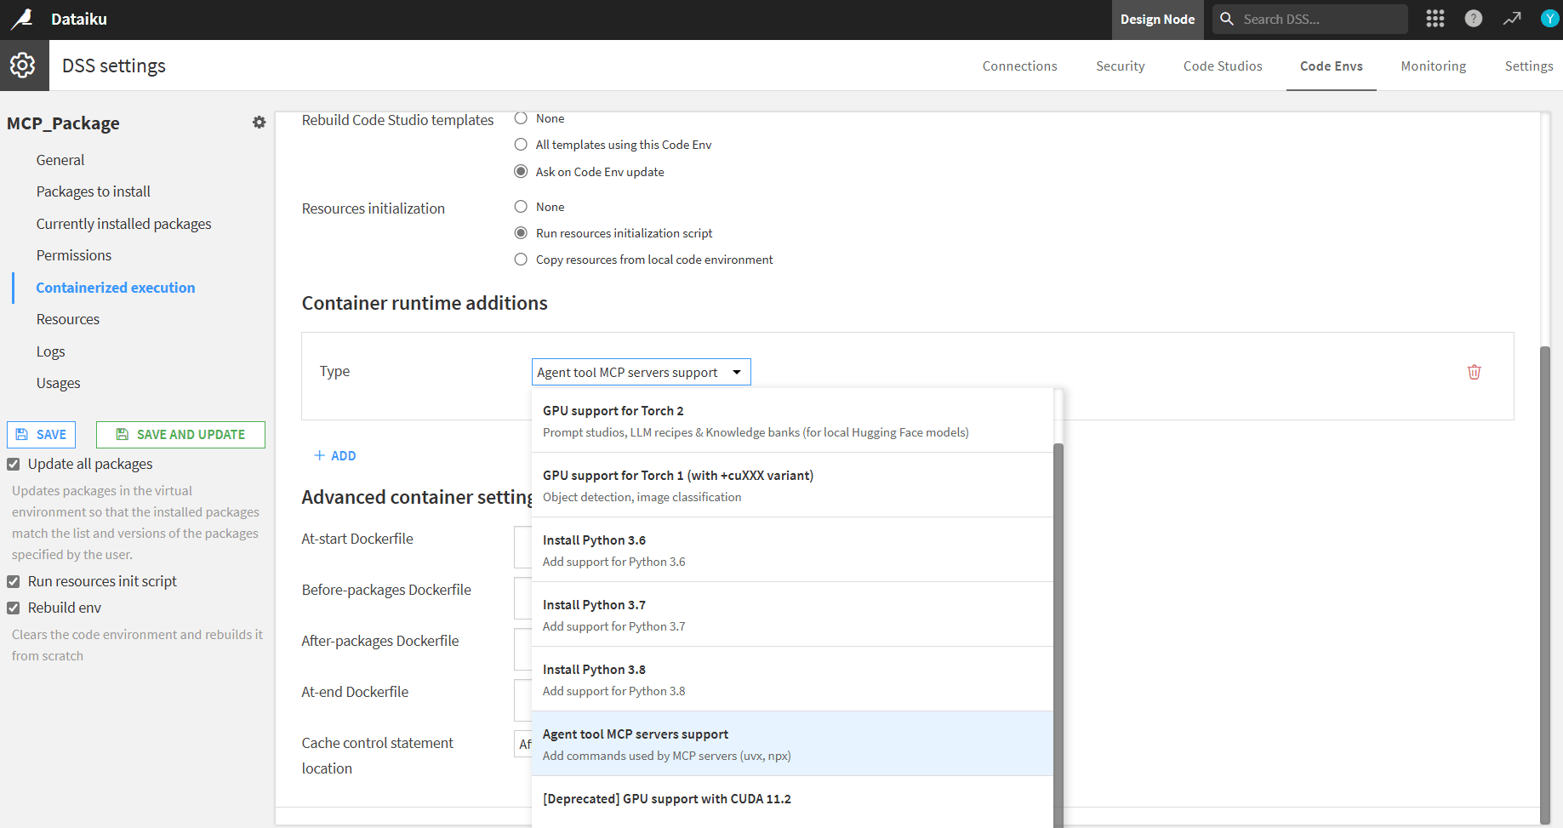Click the dropdown list scrollbar
Viewport: 1563px width, 828px height.
(1058, 630)
